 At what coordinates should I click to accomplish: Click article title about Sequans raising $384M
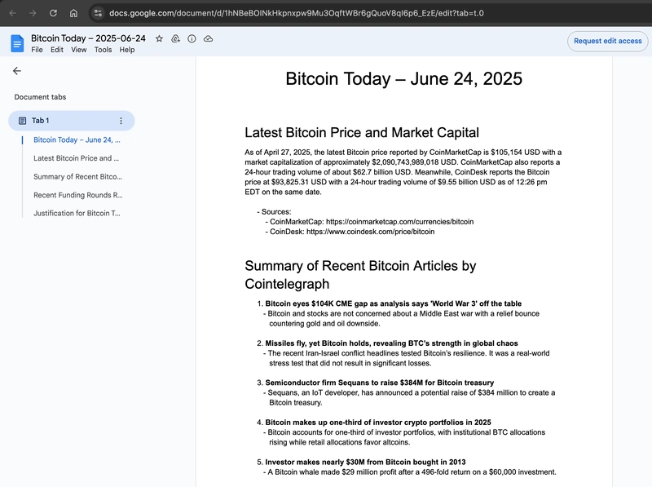pyautogui.click(x=380, y=383)
